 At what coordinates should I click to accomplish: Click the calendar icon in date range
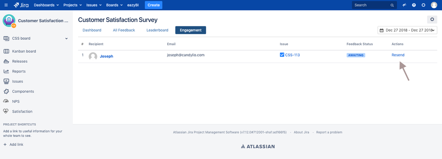[382, 30]
